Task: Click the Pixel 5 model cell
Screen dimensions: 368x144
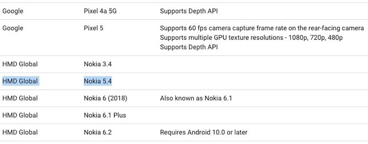Action: tap(94, 28)
